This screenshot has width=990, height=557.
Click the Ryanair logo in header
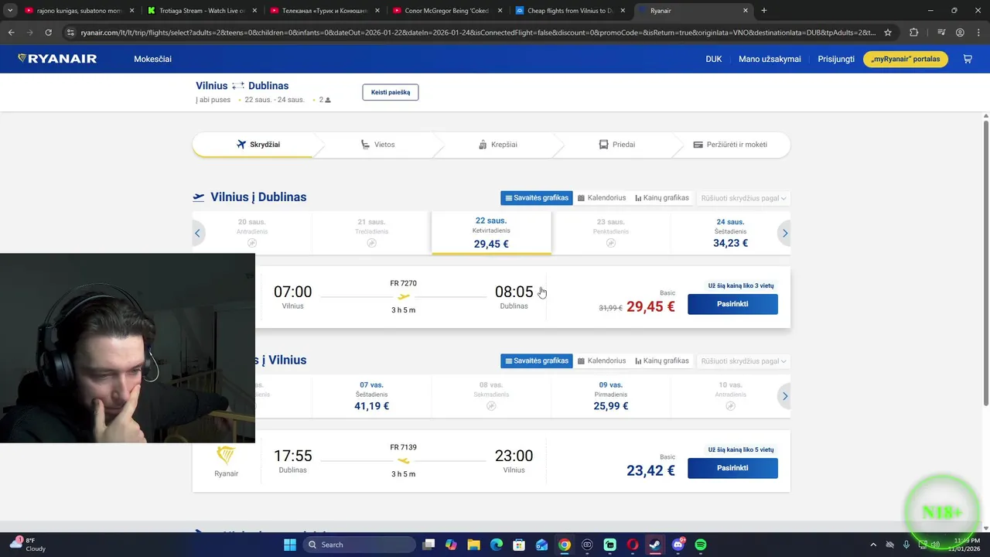(57, 59)
